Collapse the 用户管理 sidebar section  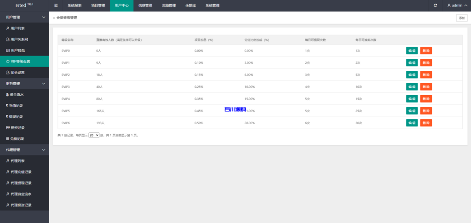(x=24, y=17)
